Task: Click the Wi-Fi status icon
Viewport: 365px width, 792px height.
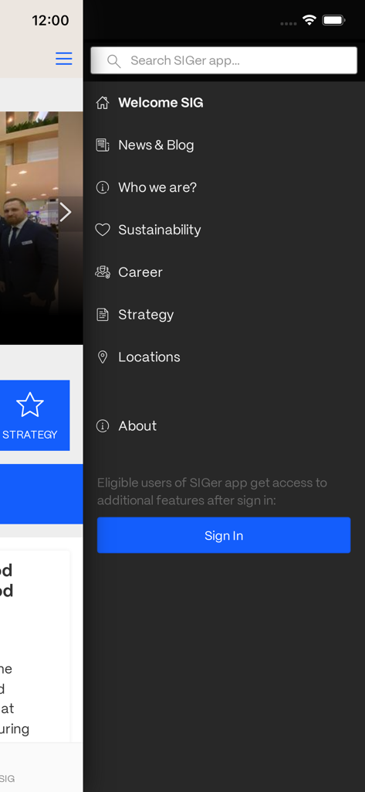Action: [x=309, y=20]
